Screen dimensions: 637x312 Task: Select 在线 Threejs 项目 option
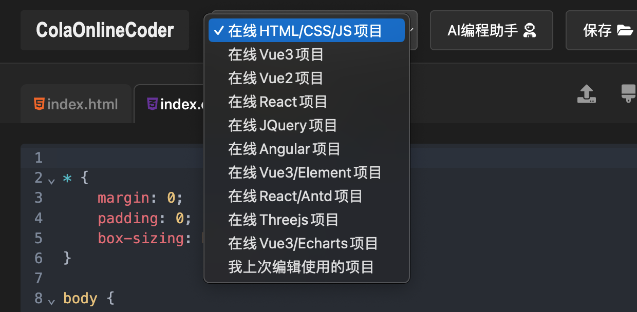[x=307, y=220]
